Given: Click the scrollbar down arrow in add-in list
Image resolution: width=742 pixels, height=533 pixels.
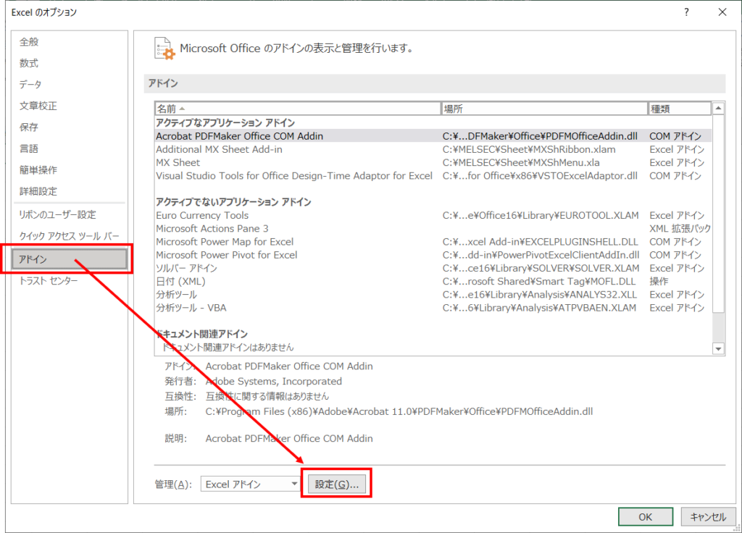Looking at the screenshot, I should point(718,348).
